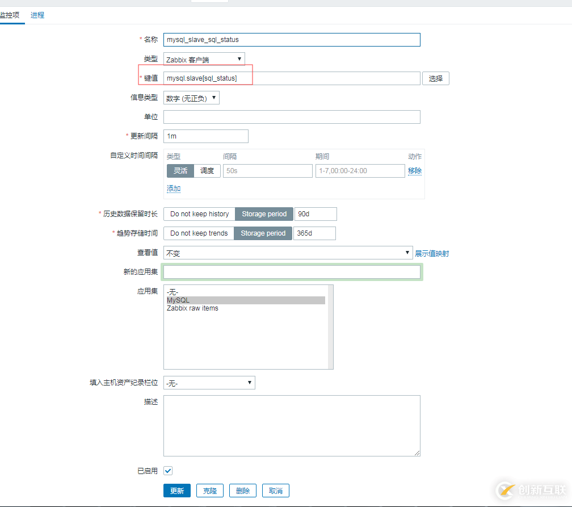The height and width of the screenshot is (507, 572).
Task: Open the 填入主机资产纪录栏位 dropdown
Action: (x=208, y=383)
